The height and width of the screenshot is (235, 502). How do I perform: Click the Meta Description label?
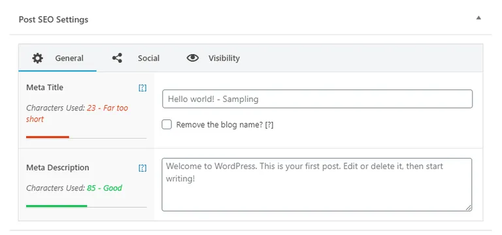tap(58, 168)
